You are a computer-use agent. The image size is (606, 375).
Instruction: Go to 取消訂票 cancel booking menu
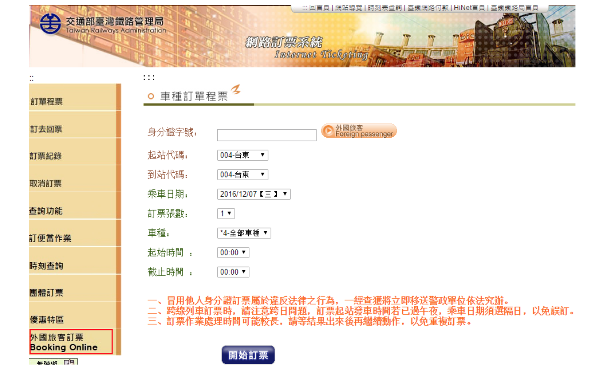(46, 183)
